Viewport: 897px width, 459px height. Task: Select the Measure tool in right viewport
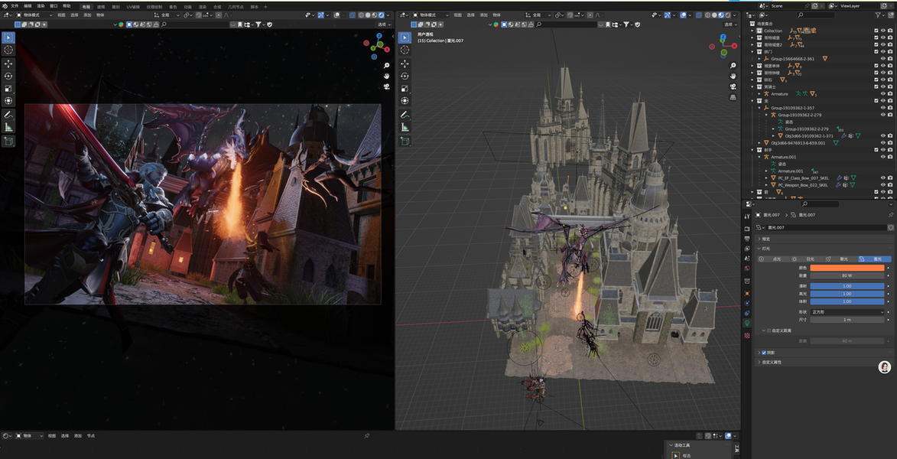click(405, 127)
